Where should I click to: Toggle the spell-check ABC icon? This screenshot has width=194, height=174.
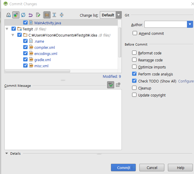pos(111,85)
